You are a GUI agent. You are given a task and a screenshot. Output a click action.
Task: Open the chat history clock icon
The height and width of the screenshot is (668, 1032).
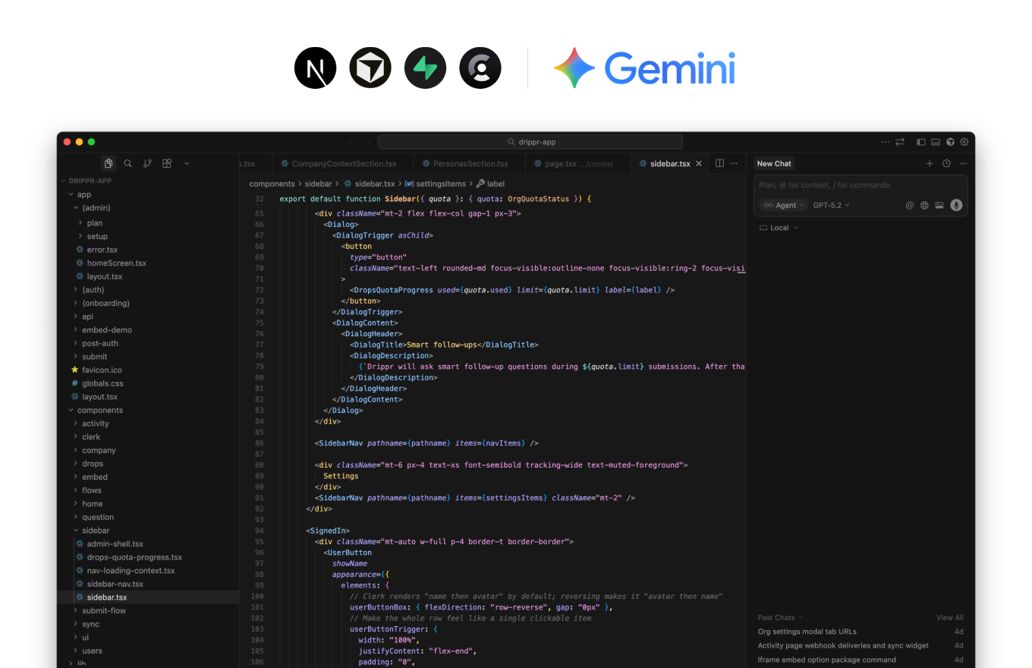(x=946, y=163)
